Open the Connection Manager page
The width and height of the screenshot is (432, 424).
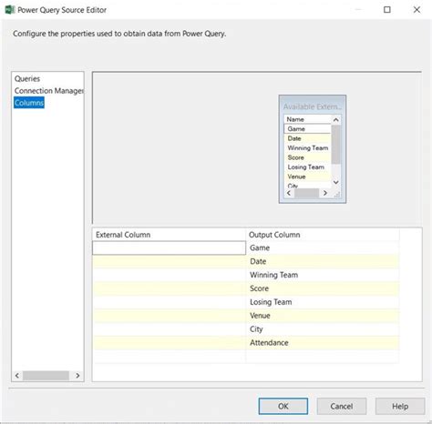[48, 91]
